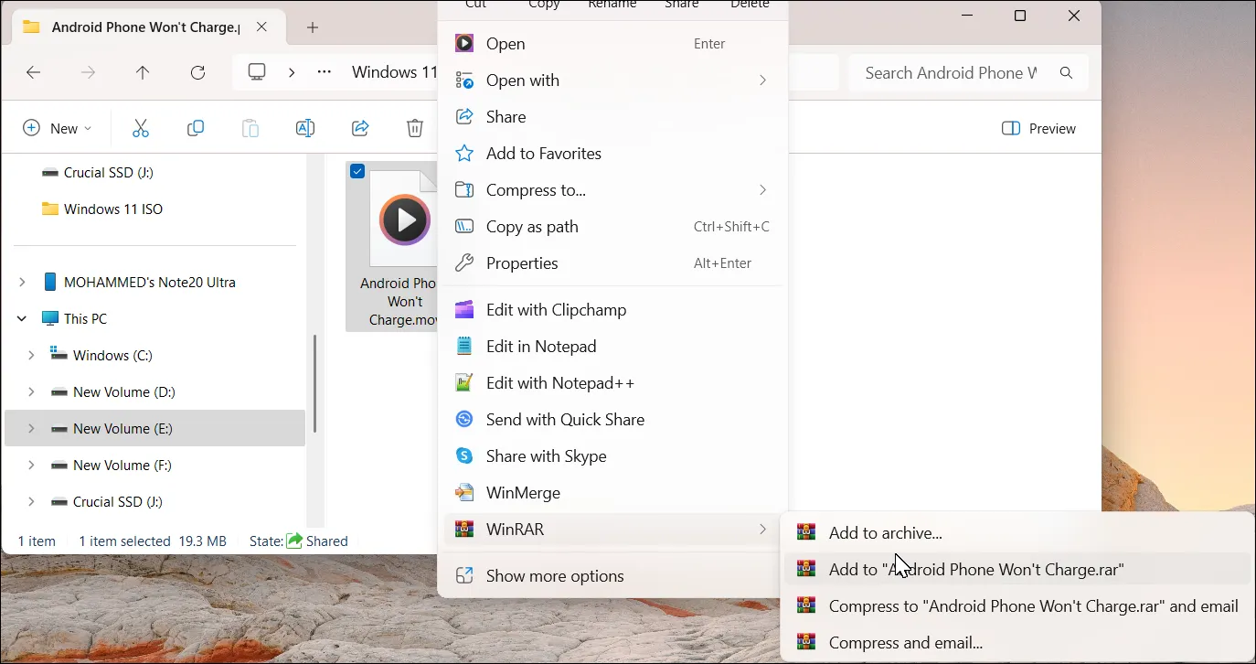
Task: Rename the file using the rename icon
Action: pos(304,128)
